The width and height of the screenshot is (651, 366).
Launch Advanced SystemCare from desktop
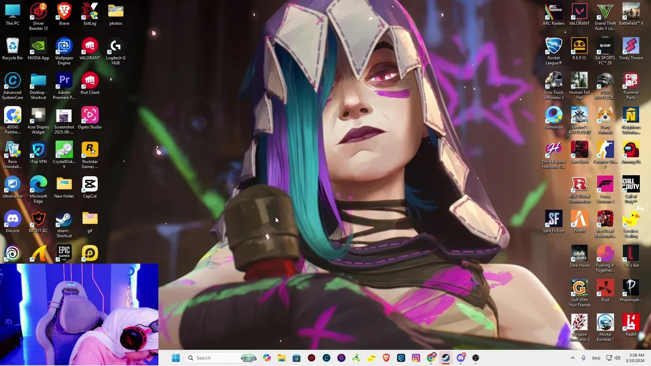click(13, 86)
